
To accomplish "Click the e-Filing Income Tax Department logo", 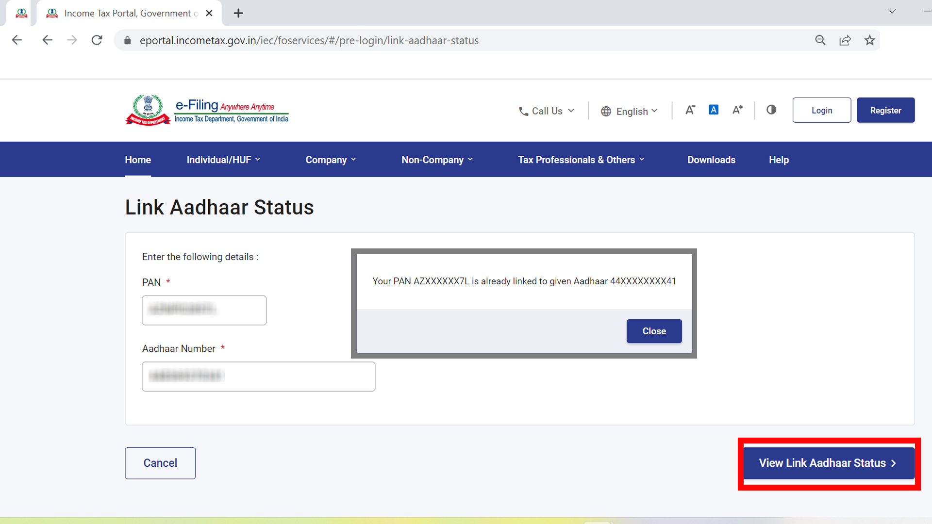I will tap(206, 110).
